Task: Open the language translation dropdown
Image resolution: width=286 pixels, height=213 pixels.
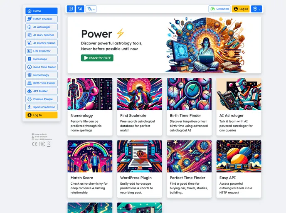Action: click(91, 9)
